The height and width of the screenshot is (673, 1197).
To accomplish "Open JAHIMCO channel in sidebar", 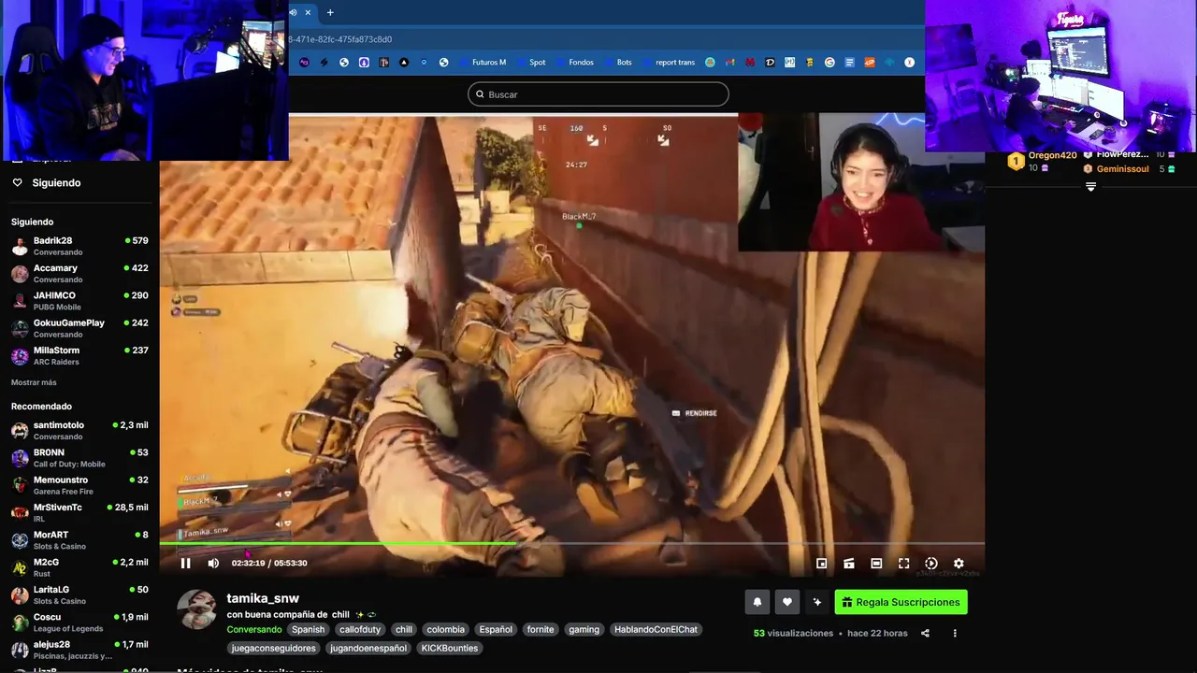I will click(79, 300).
